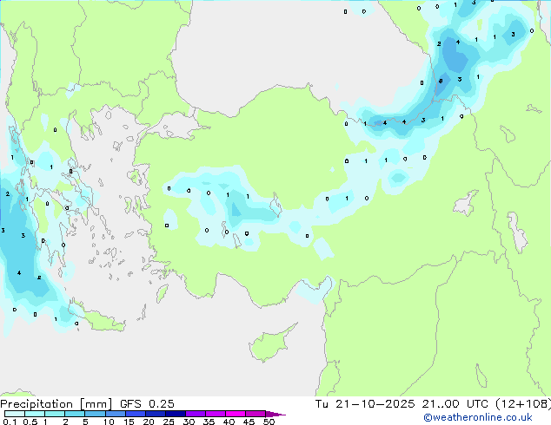Click the 0.1–0.5 mm legend swatch
This screenshot has height=425, width=551.
coord(15,414)
